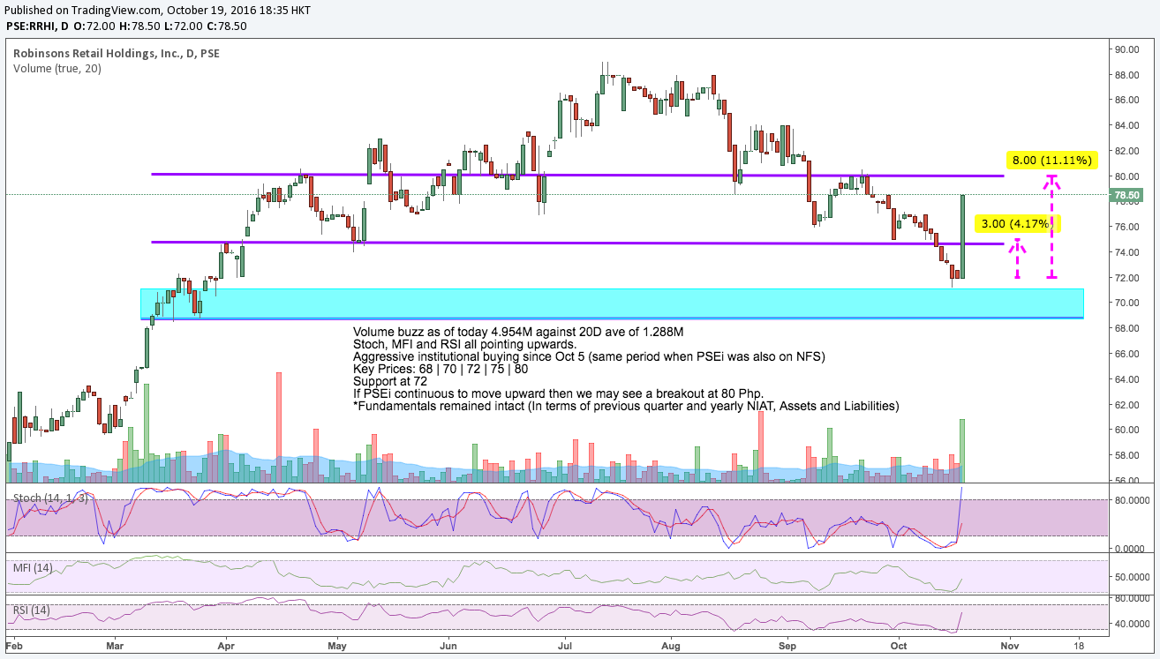Click the Oct label on the time axis

[x=898, y=645]
